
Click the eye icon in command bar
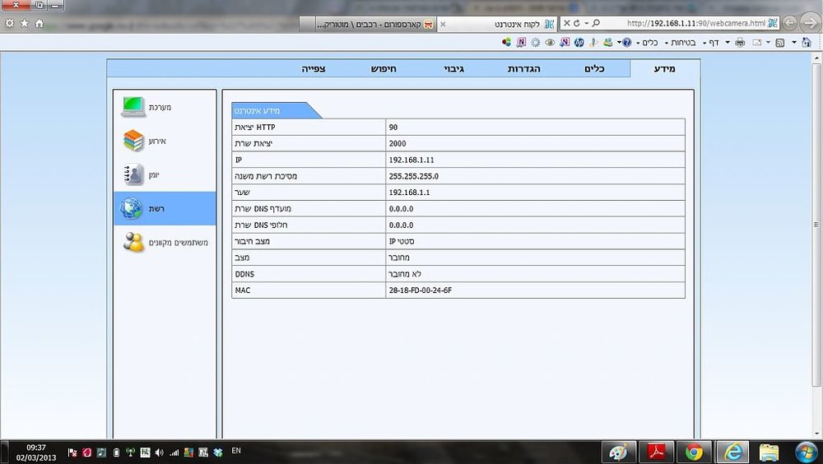click(550, 43)
